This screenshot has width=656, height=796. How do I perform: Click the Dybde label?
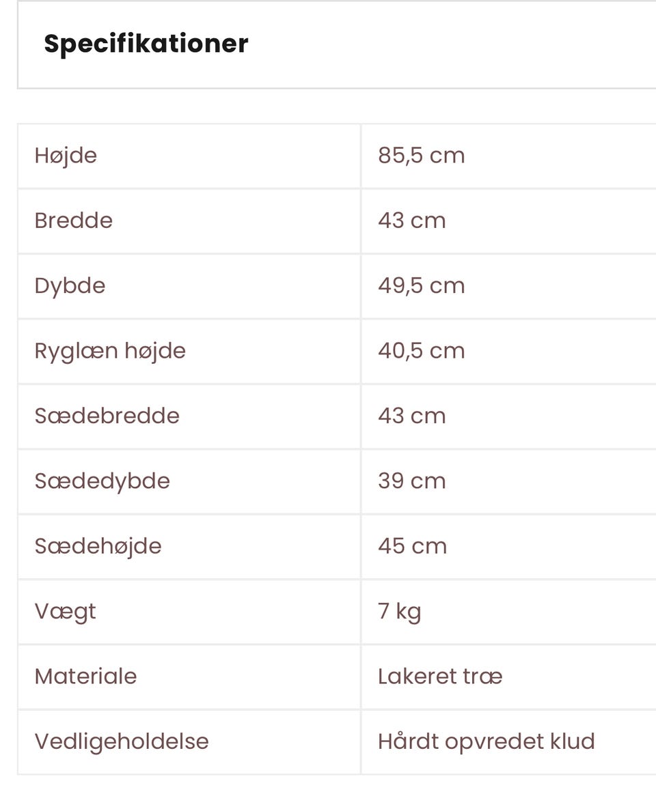70,285
